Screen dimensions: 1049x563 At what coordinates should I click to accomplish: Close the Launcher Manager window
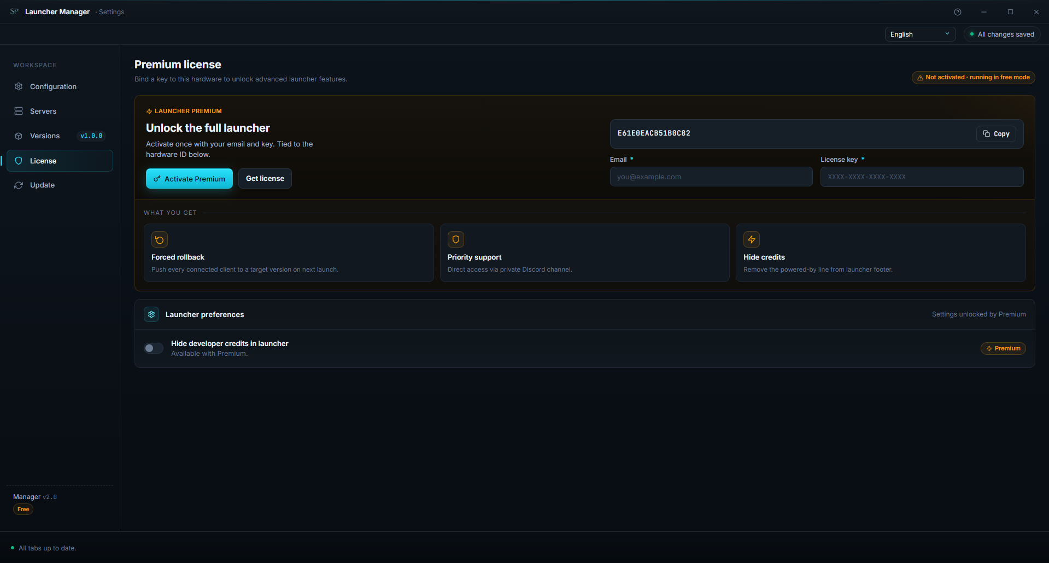click(x=1036, y=12)
